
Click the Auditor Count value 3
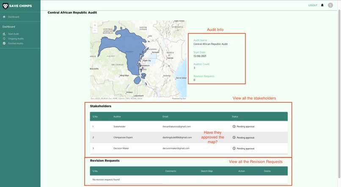pos(195,68)
